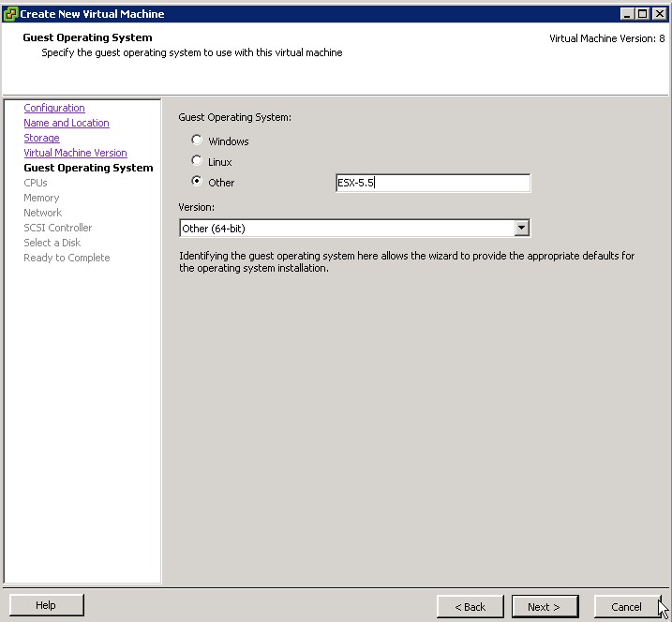This screenshot has height=622, width=672.
Task: Choose Linux as the guest operating system
Action: click(x=197, y=161)
